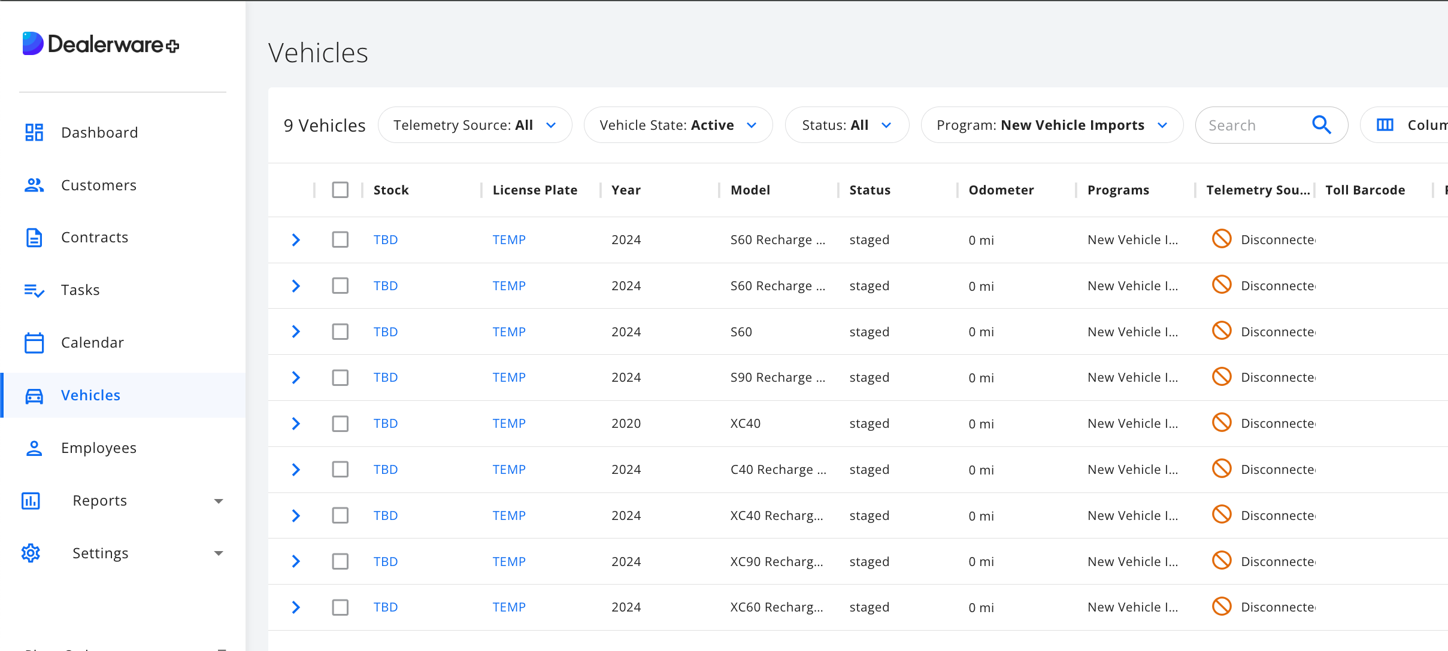Click the Calendar icon in sidebar
The width and height of the screenshot is (1448, 651).
click(x=34, y=343)
